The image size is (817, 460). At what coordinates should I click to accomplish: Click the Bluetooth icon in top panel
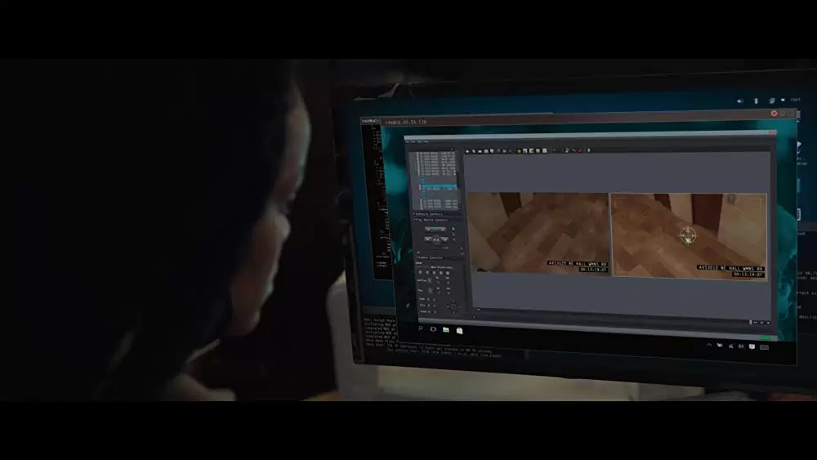point(756,101)
